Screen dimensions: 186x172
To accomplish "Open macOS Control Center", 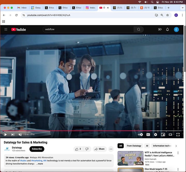I will click(158, 2).
